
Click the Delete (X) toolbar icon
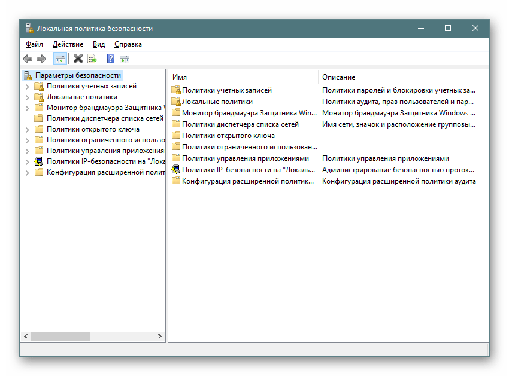(x=78, y=59)
